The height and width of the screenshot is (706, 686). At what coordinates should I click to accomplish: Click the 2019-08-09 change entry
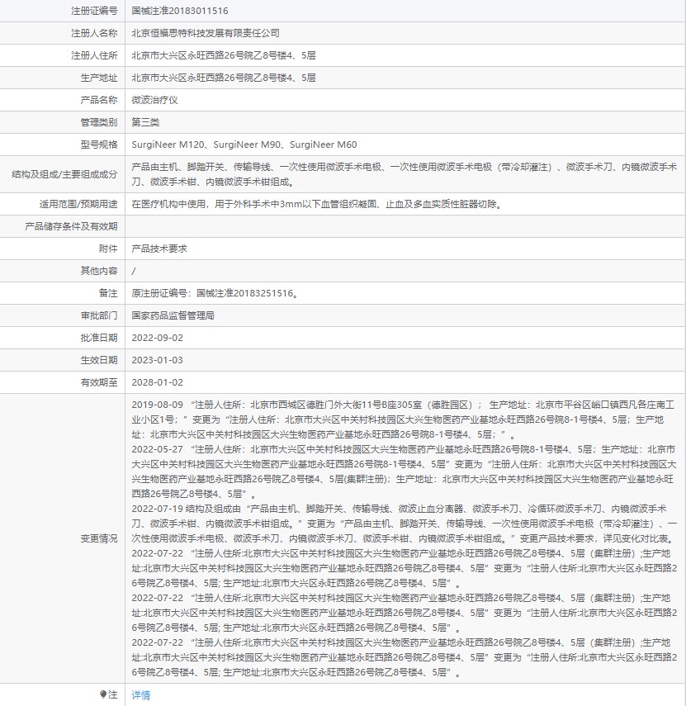(403, 419)
